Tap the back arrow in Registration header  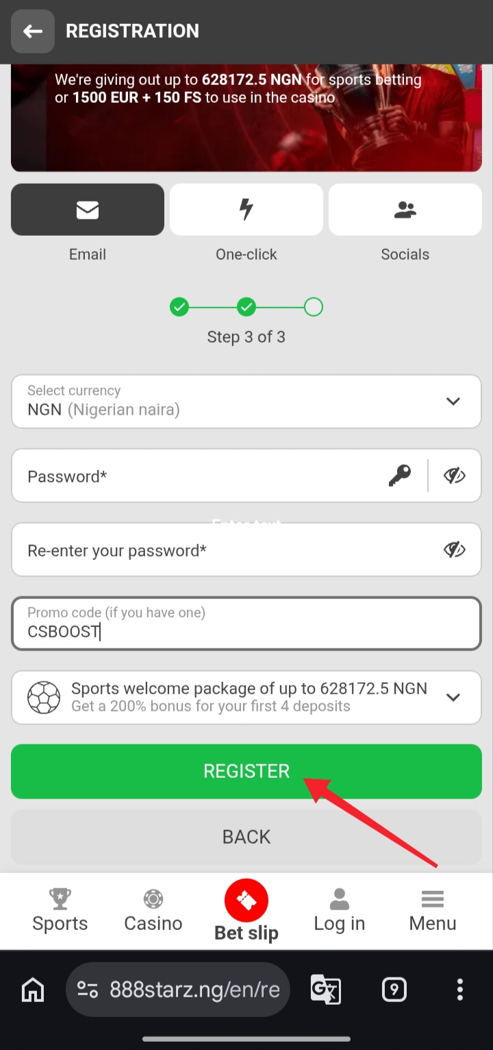point(33,32)
